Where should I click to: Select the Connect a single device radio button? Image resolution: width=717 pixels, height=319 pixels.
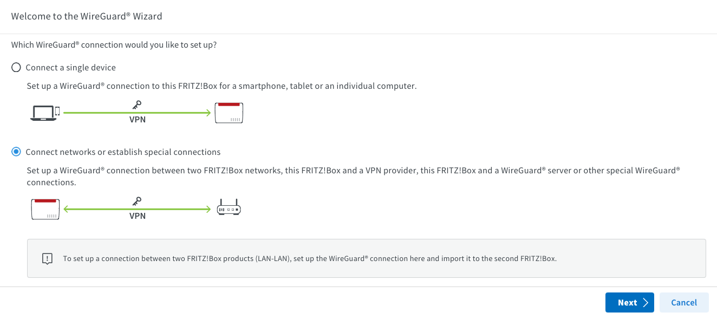[x=16, y=68]
